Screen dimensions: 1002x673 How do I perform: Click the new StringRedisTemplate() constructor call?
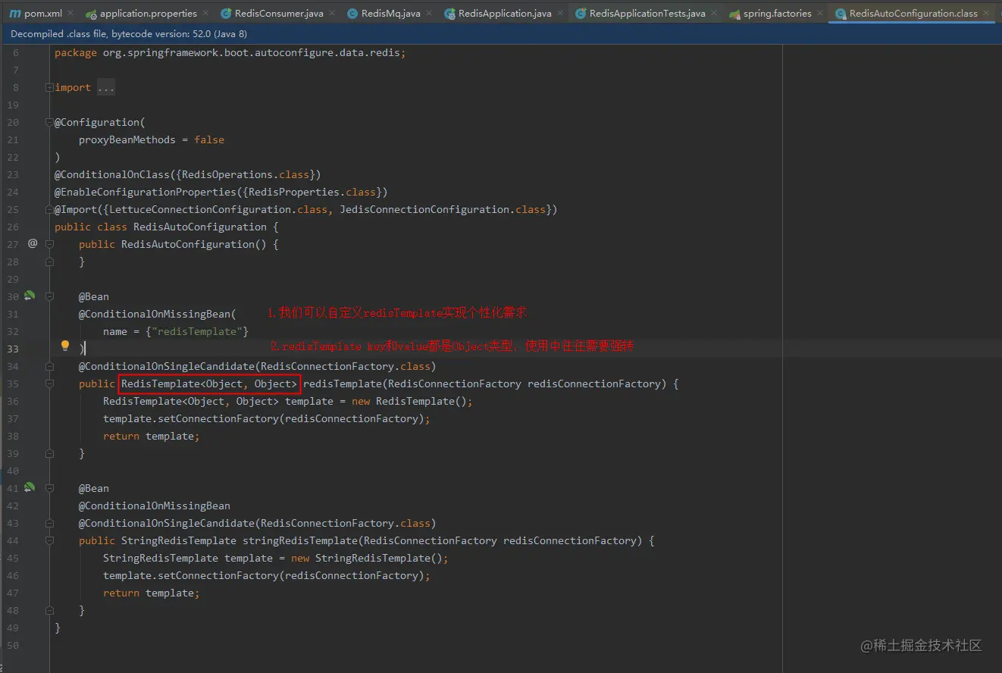[x=367, y=558]
